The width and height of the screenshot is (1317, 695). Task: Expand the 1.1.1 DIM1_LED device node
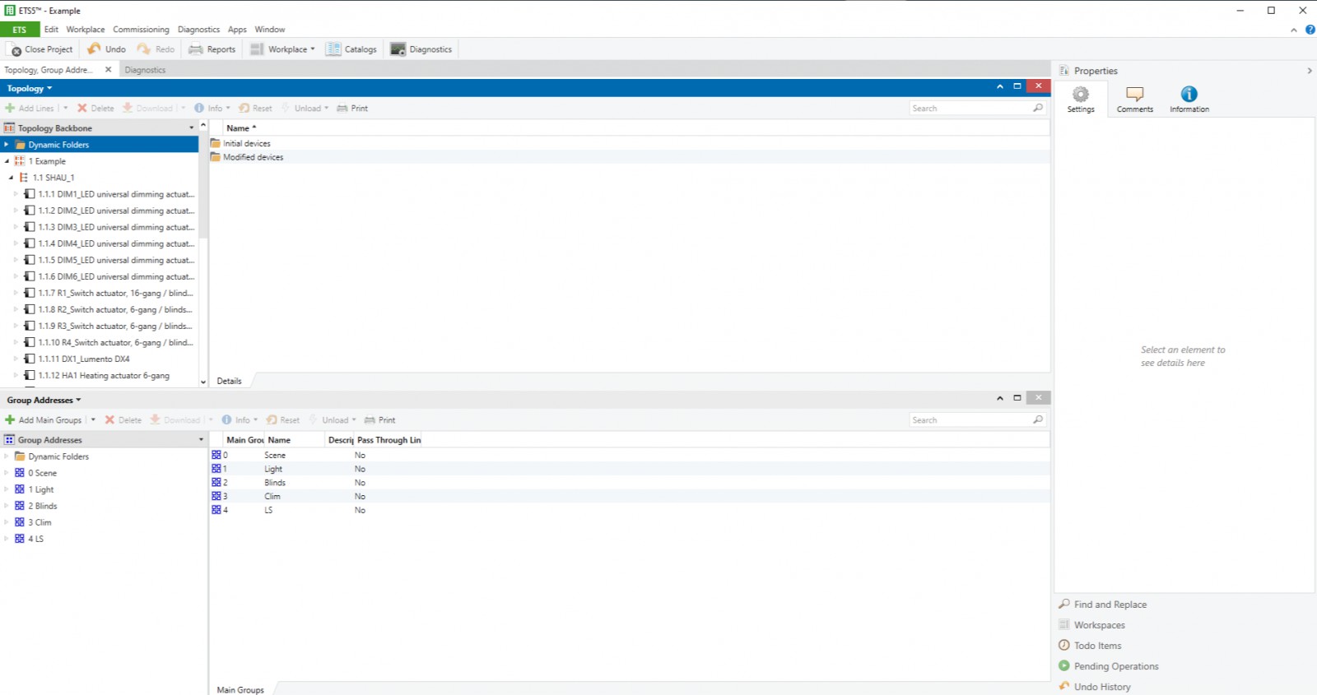tap(16, 194)
